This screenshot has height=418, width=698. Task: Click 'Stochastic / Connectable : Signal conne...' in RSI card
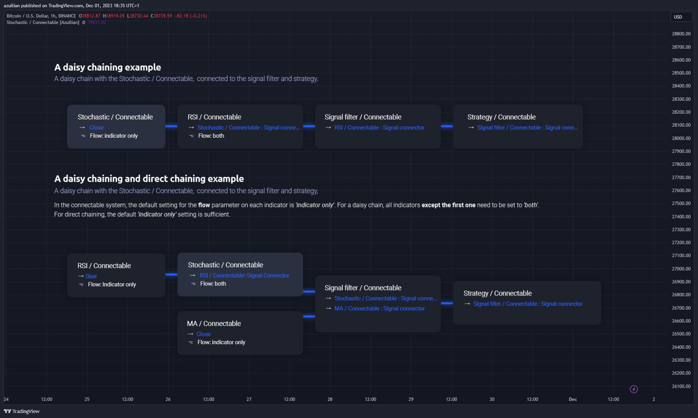[x=248, y=127]
